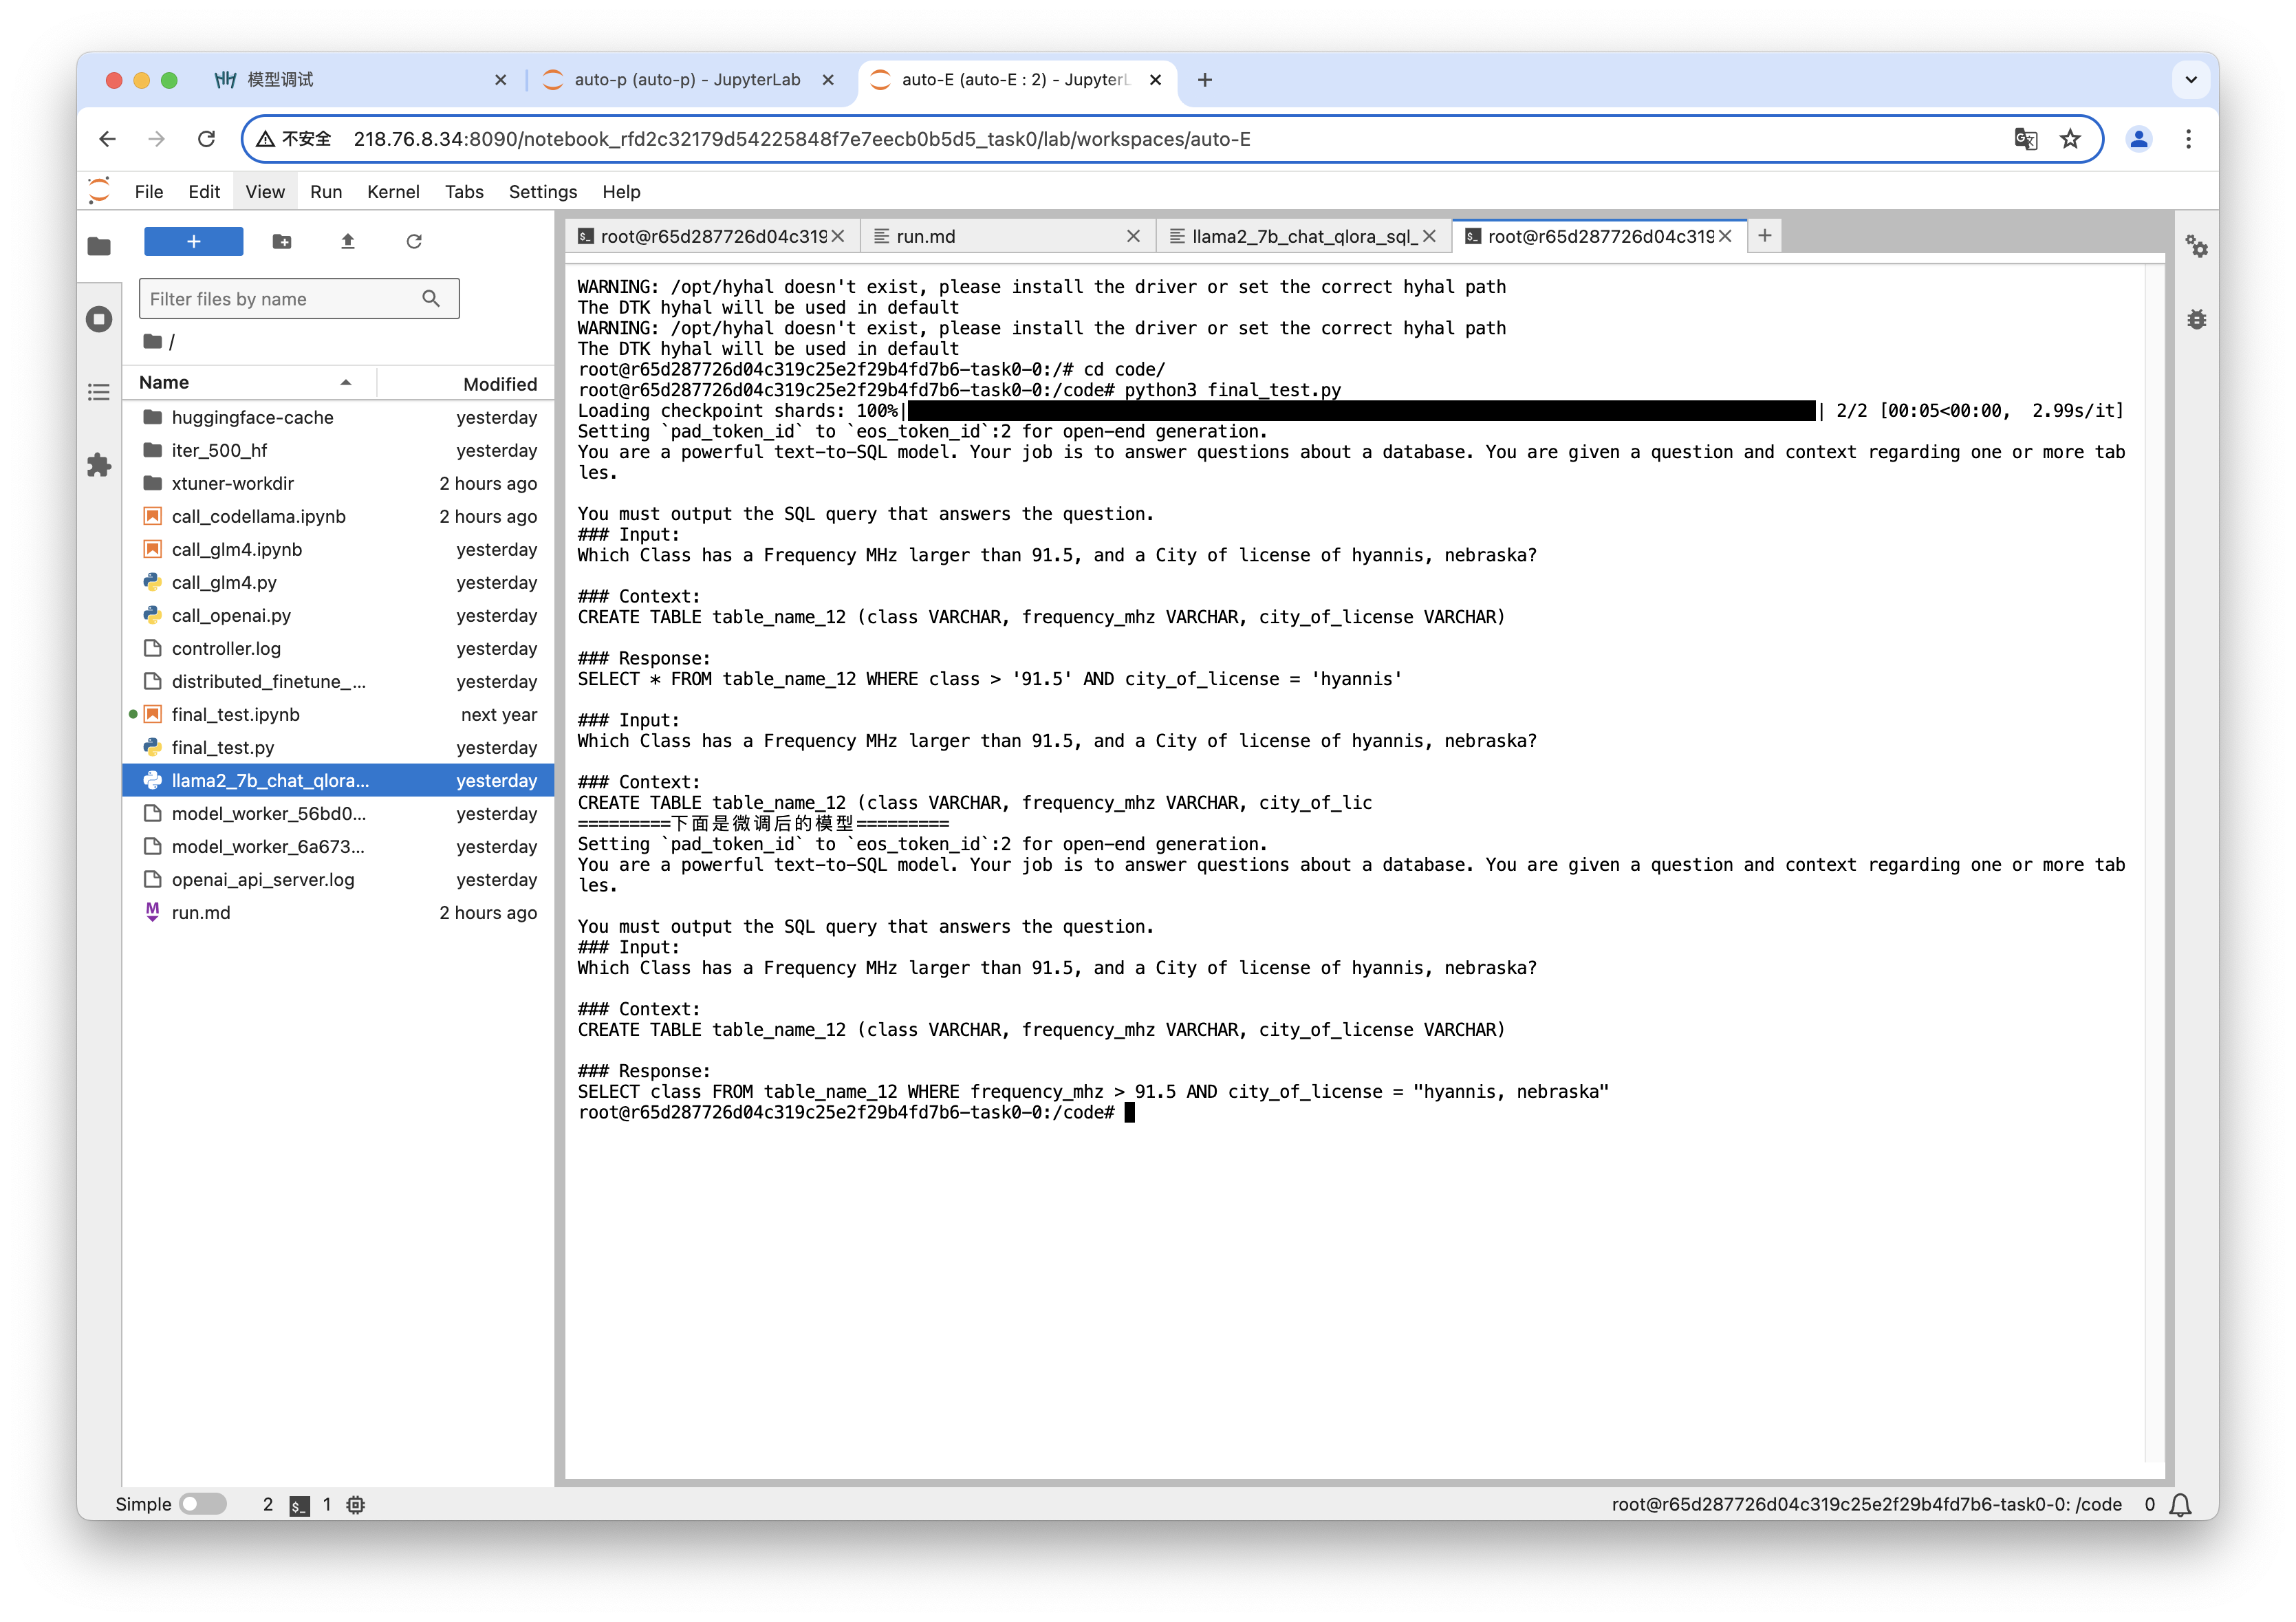Close the llama2_7b_chat_qlora_sql tab

(1429, 237)
